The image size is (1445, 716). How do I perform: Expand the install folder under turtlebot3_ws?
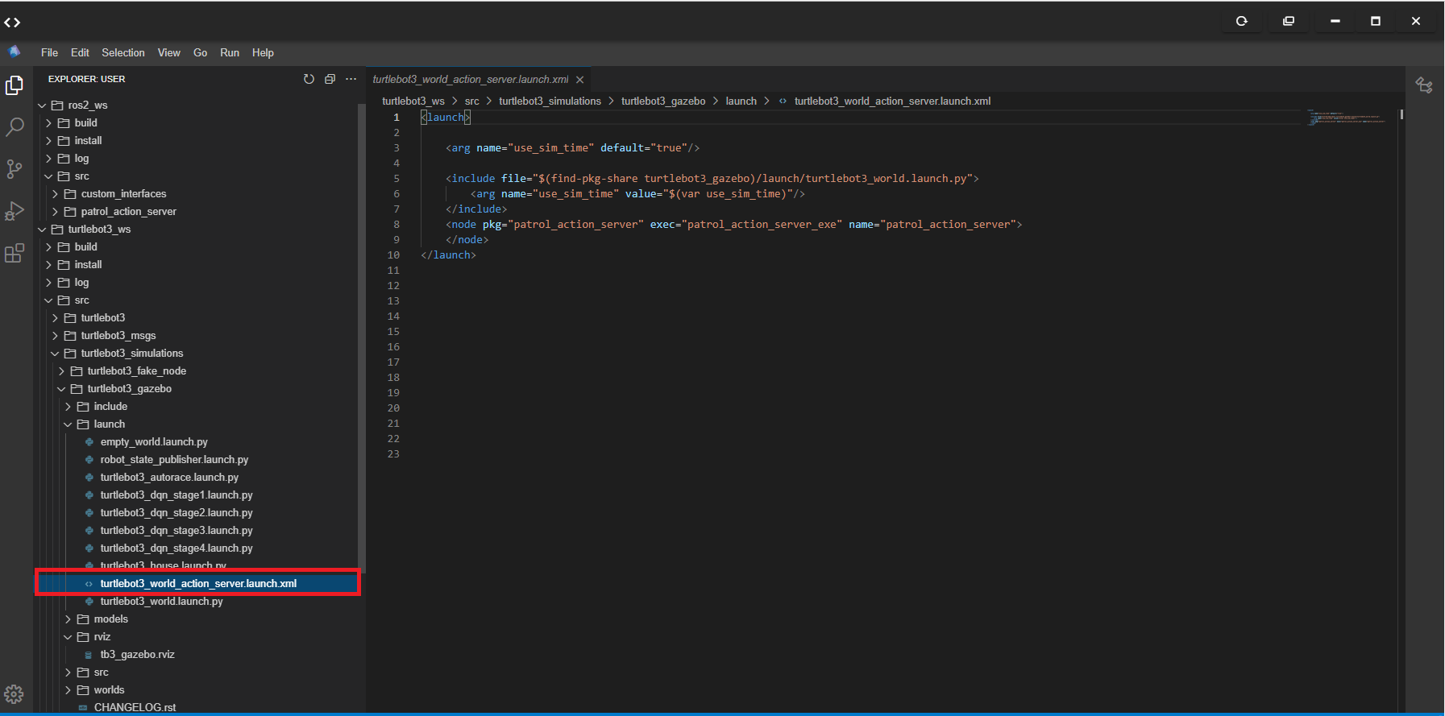click(48, 265)
